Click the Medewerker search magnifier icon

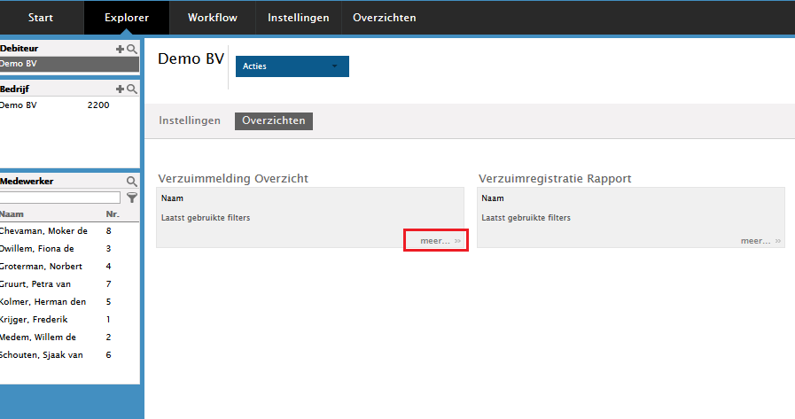pos(132,182)
